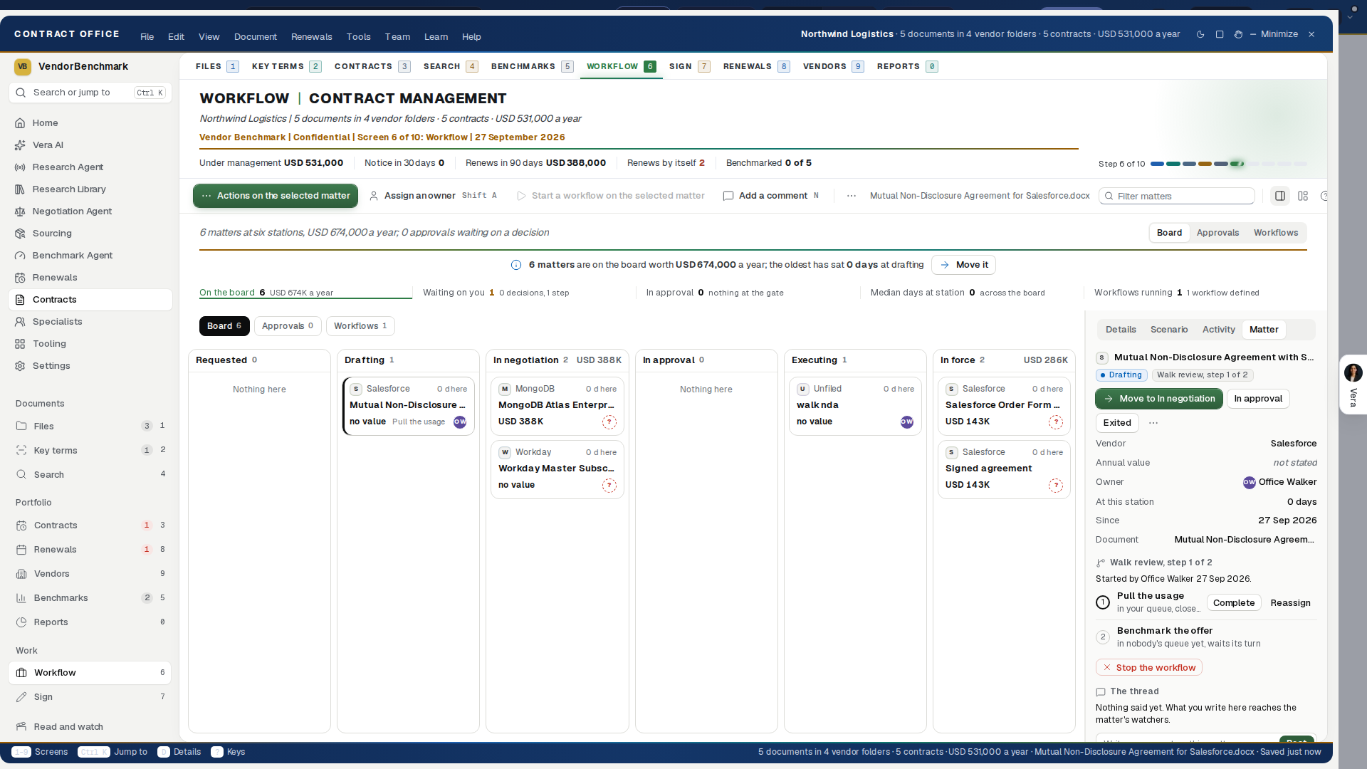1367x769 pixels.
Task: Select the Workflows view in segmented control
Action: (x=1276, y=233)
